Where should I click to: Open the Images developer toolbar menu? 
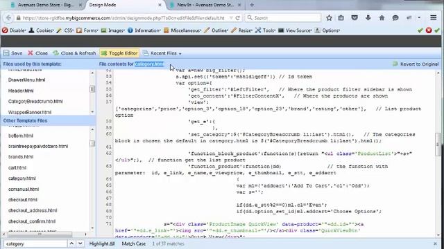112,30
